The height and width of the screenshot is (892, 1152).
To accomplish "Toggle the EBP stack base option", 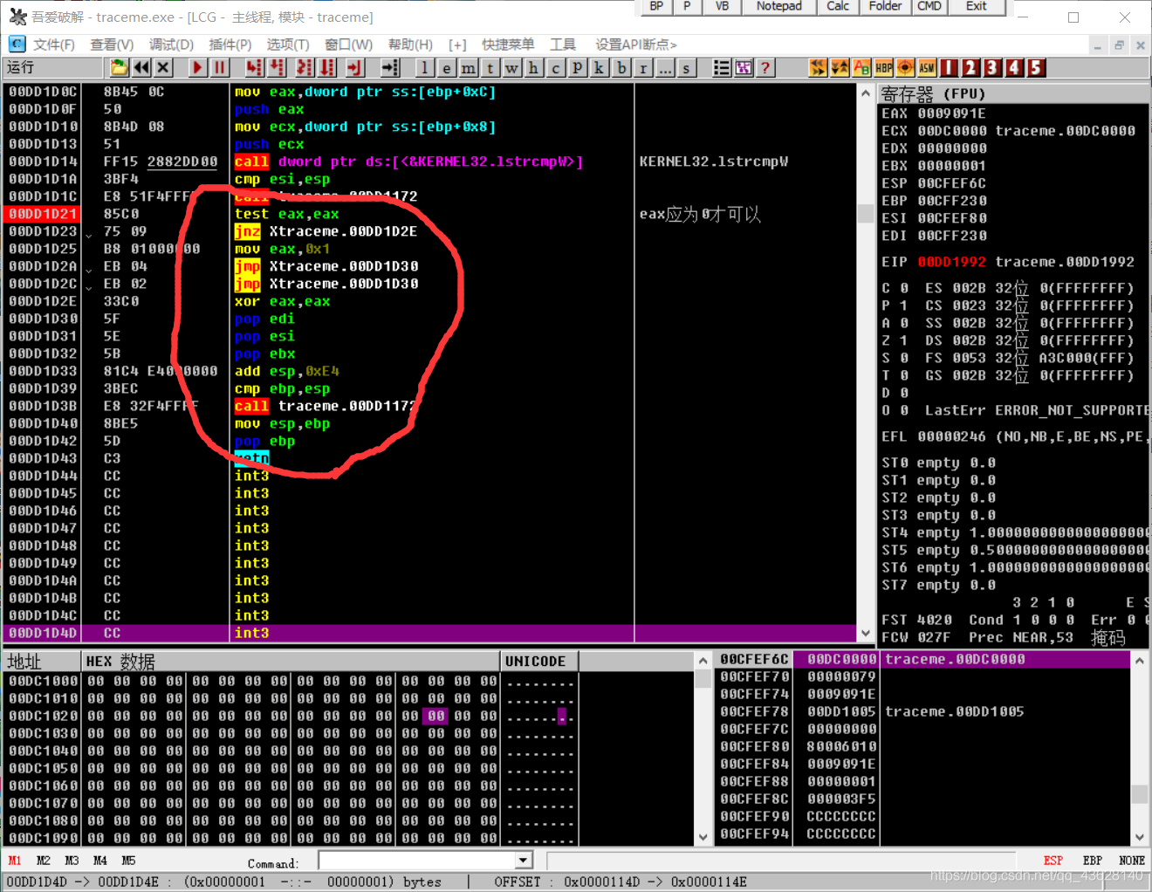I will [1092, 861].
